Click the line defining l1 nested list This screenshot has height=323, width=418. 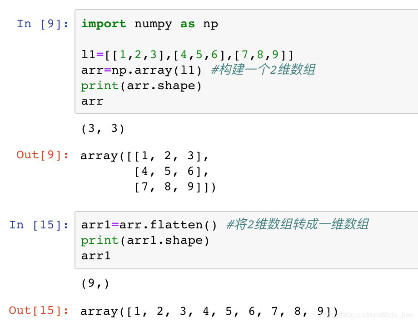(x=187, y=55)
